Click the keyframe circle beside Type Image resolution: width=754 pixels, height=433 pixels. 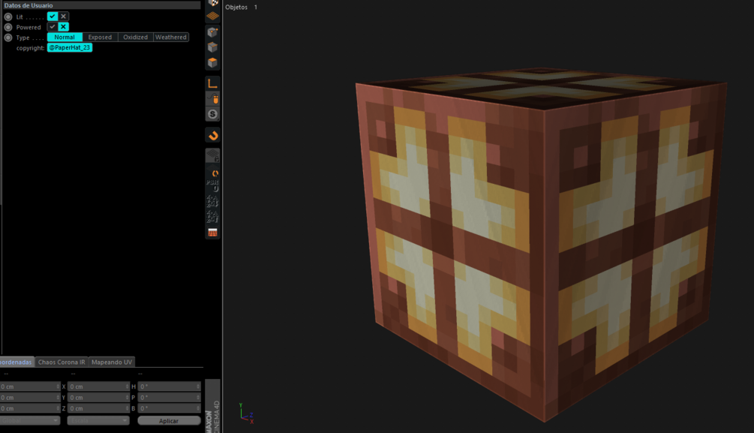click(x=8, y=38)
